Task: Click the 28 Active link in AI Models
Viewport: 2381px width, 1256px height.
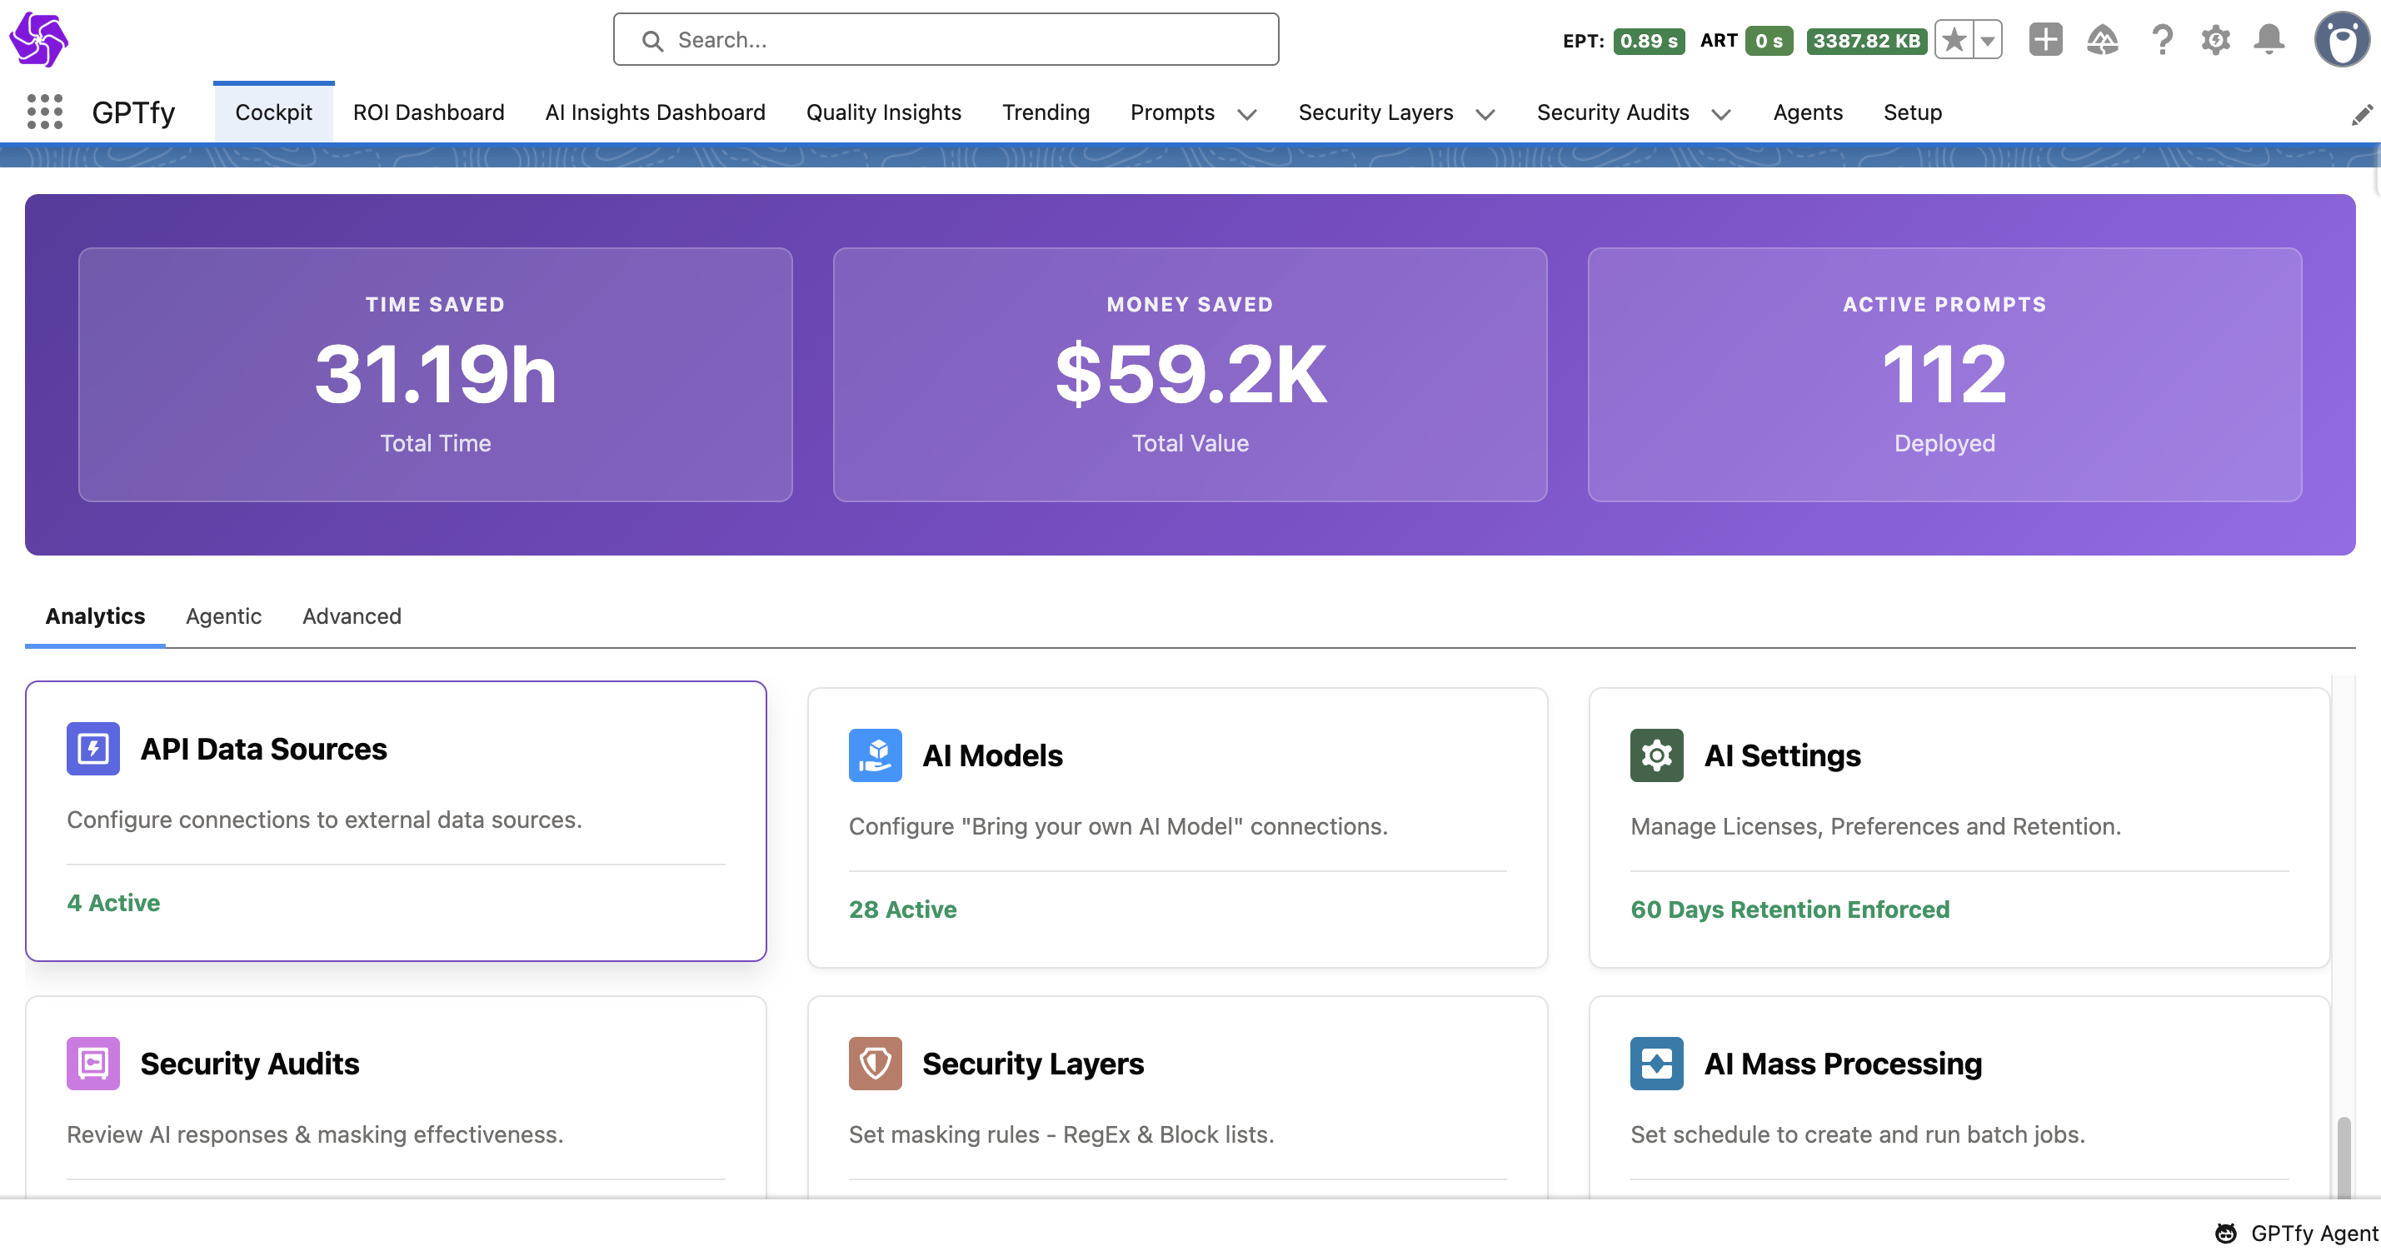Action: (x=902, y=910)
